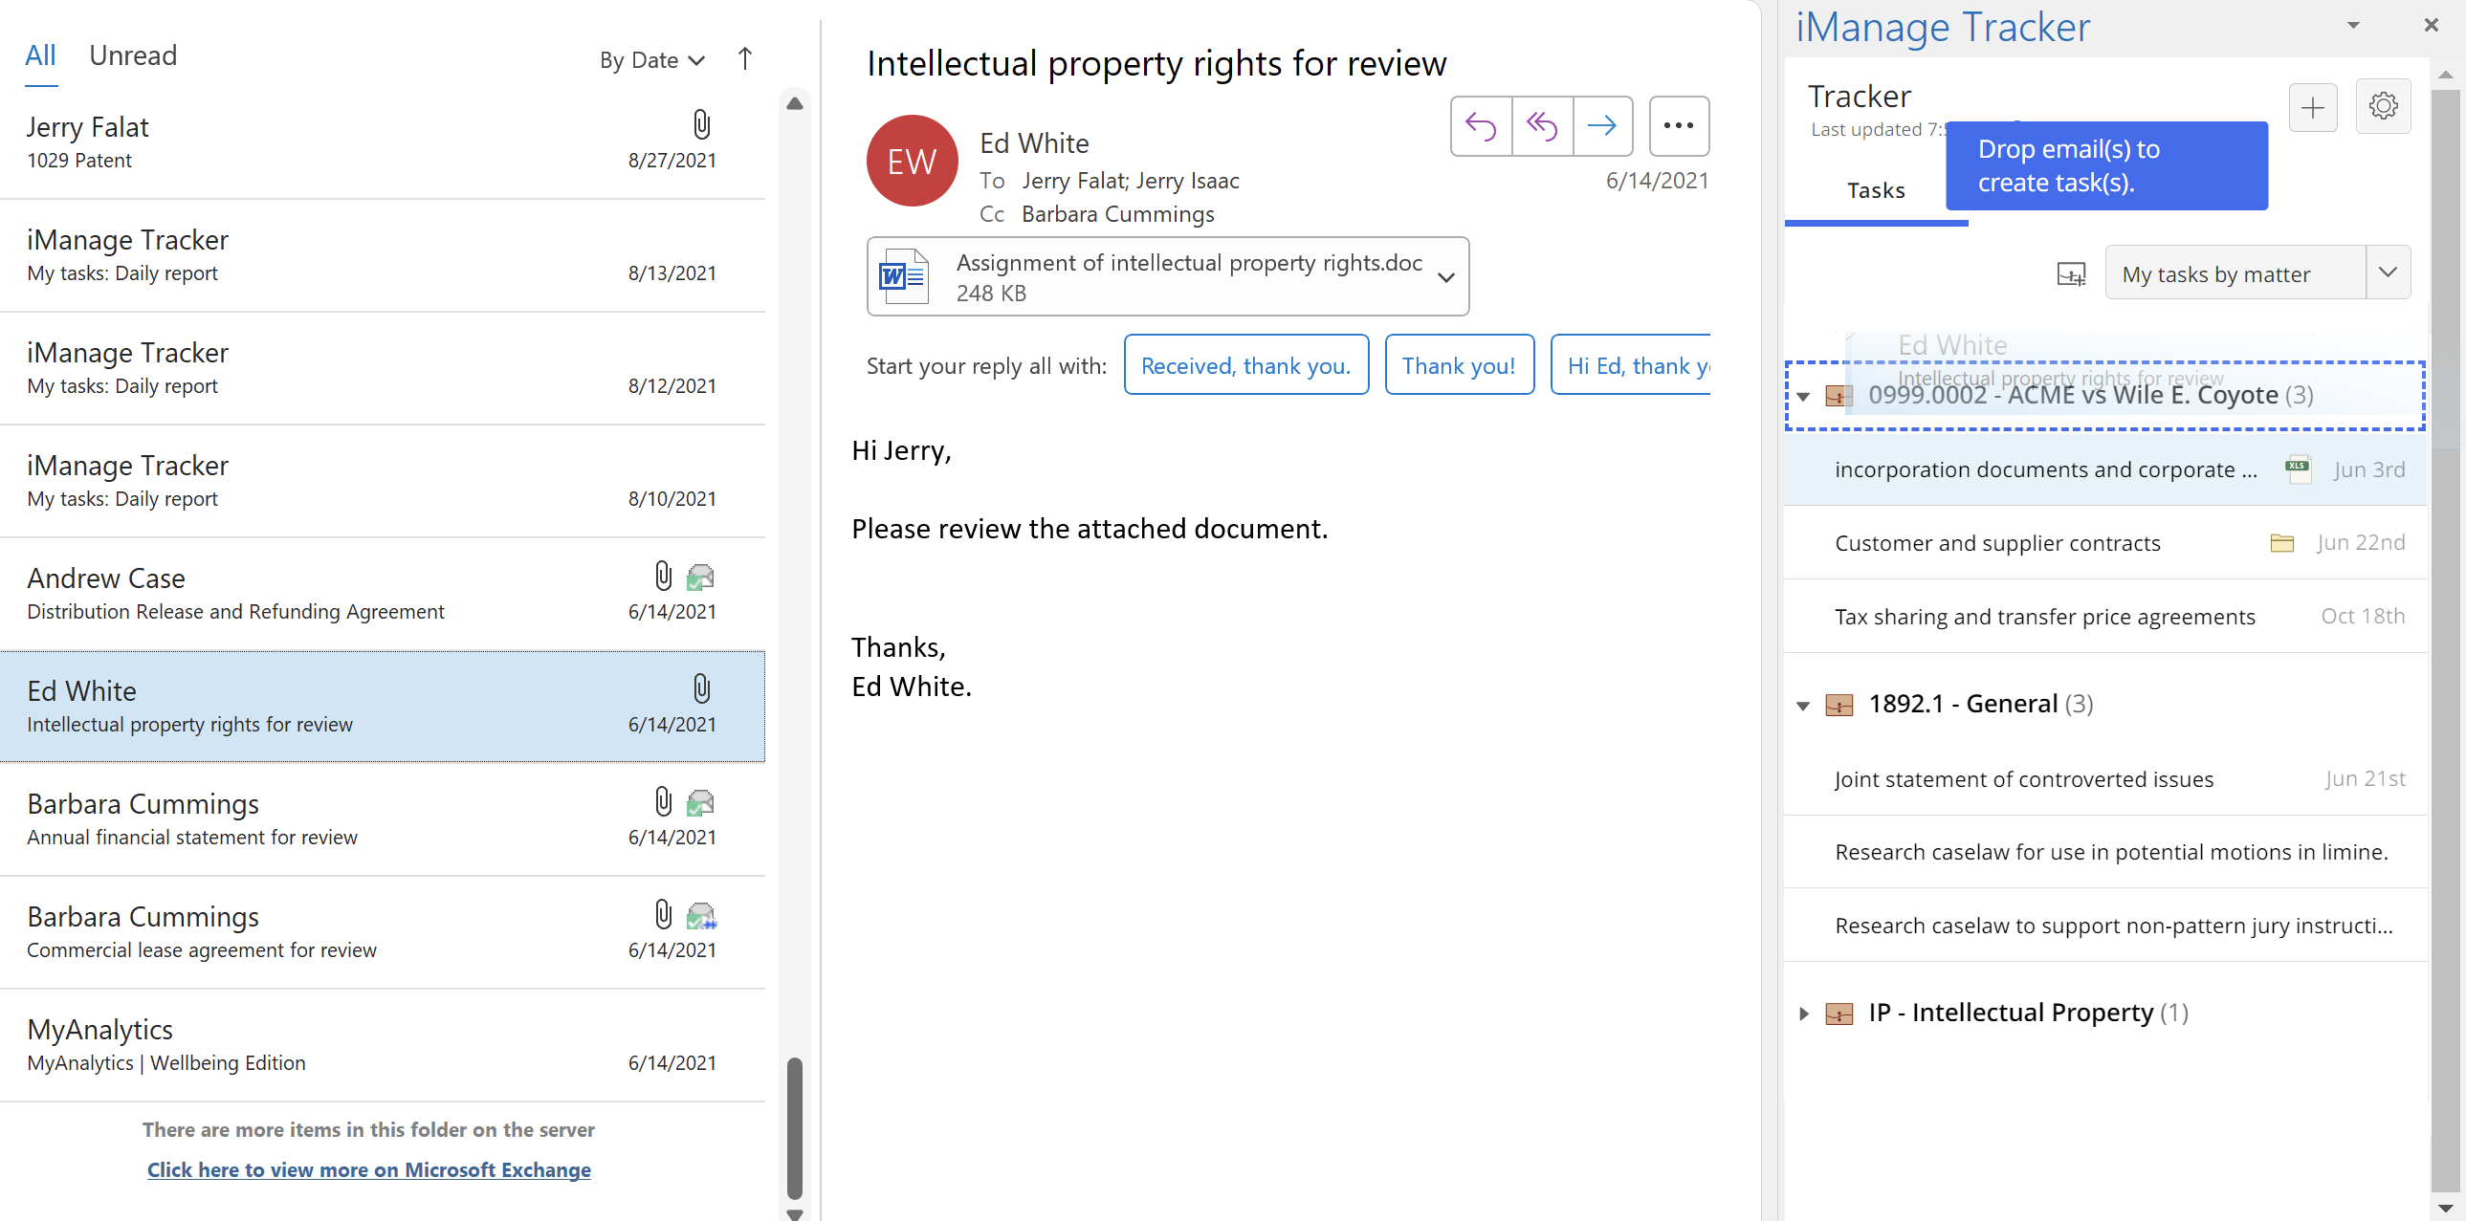Click the icon beside the My tasks dropdown
Image resolution: width=2466 pixels, height=1221 pixels.
tap(2071, 274)
